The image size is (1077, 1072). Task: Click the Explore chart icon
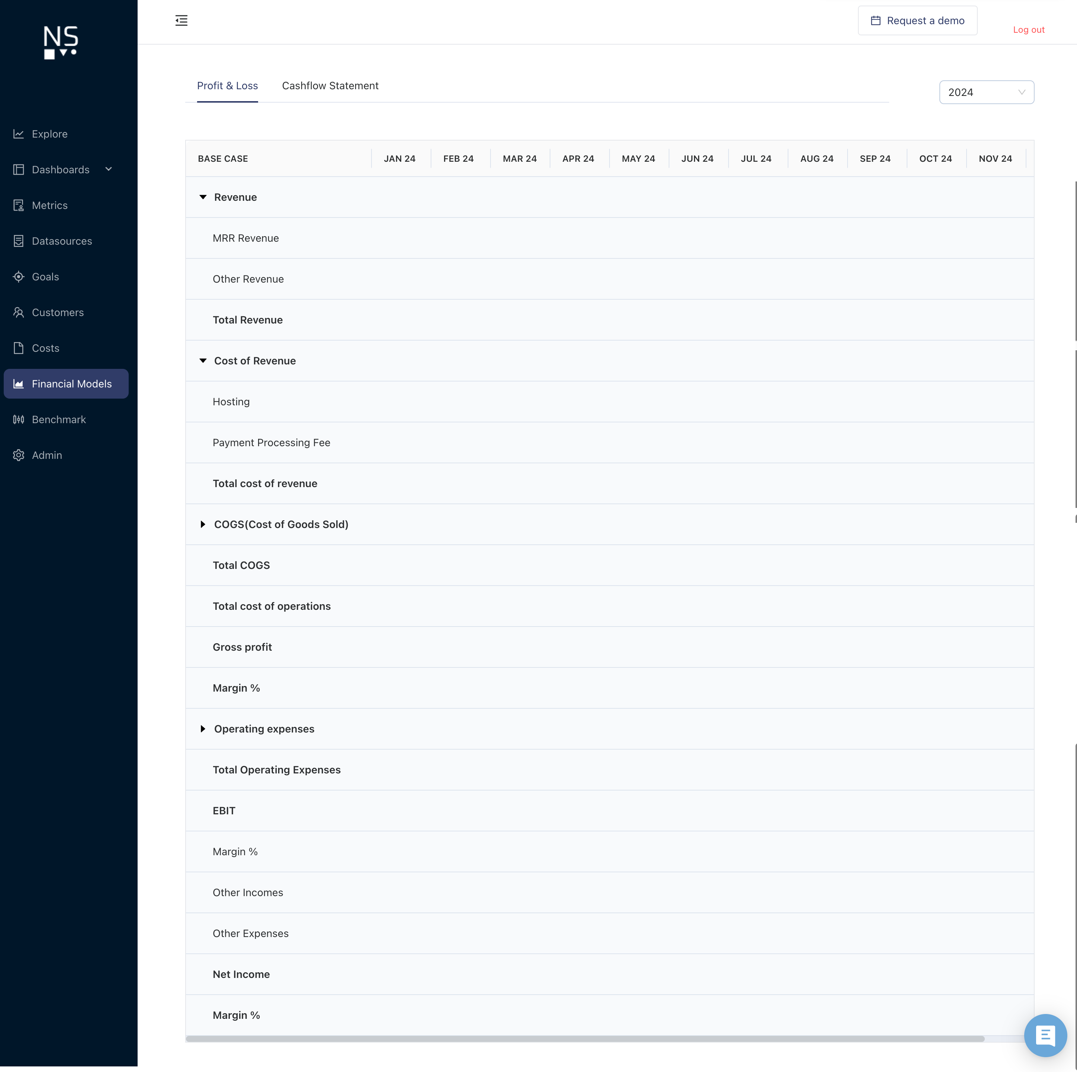pos(18,134)
